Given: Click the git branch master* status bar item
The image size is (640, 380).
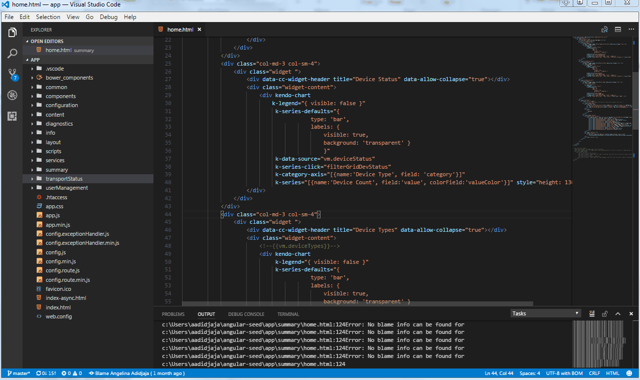Looking at the screenshot, I should (19, 373).
